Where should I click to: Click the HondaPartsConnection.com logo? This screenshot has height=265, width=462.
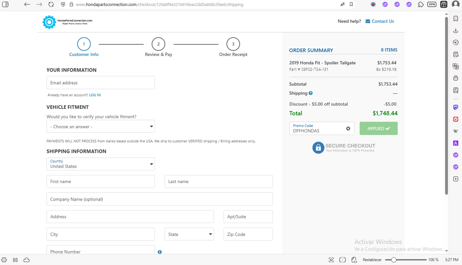pyautogui.click(x=67, y=22)
